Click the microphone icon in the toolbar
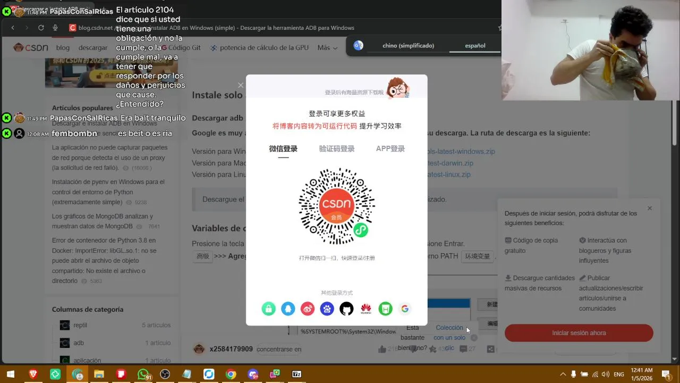Screen dimensions: 680x383 55,28
